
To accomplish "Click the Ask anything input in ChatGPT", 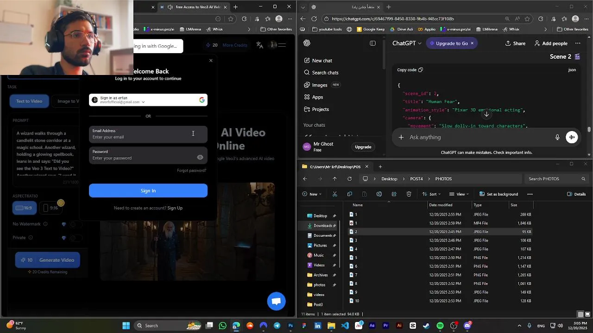I will pyautogui.click(x=479, y=137).
